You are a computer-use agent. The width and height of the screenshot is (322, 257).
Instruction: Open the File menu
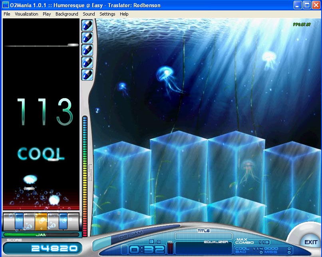7,14
